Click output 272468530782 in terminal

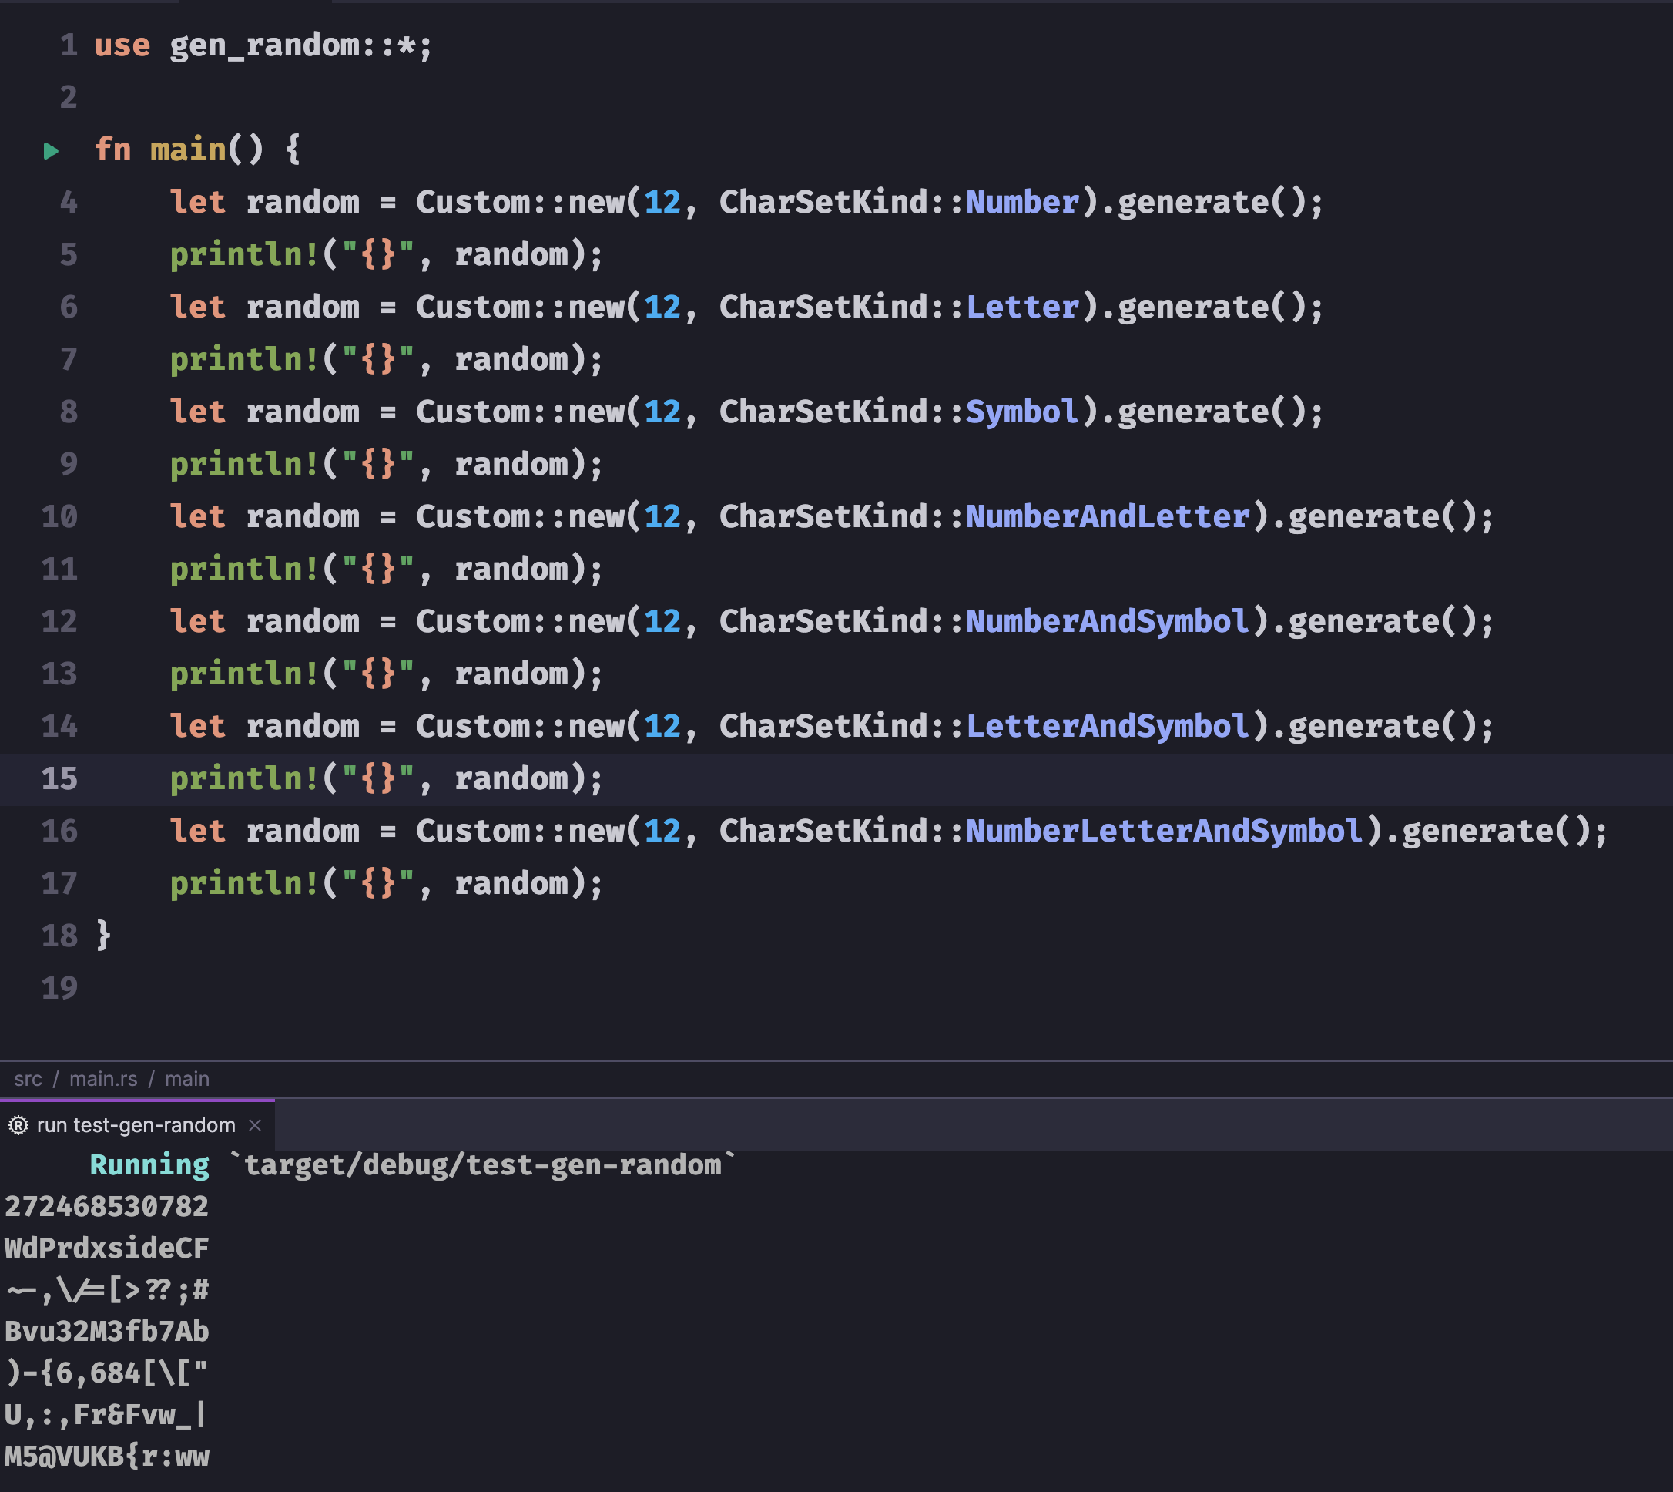click(x=106, y=1207)
